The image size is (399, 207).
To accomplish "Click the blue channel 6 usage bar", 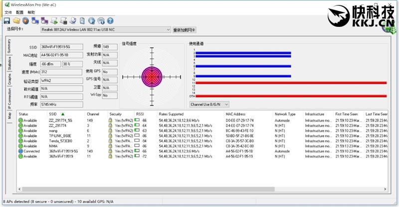I will (x=243, y=66).
